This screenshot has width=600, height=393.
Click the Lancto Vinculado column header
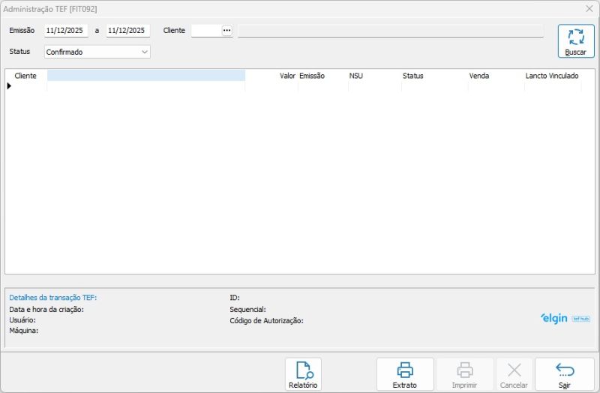point(552,76)
